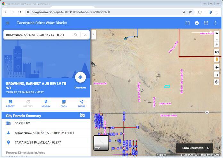Viewport: 223px width, 158px height.
Task: Drop the Street View pegman icon
Action: 217,60
